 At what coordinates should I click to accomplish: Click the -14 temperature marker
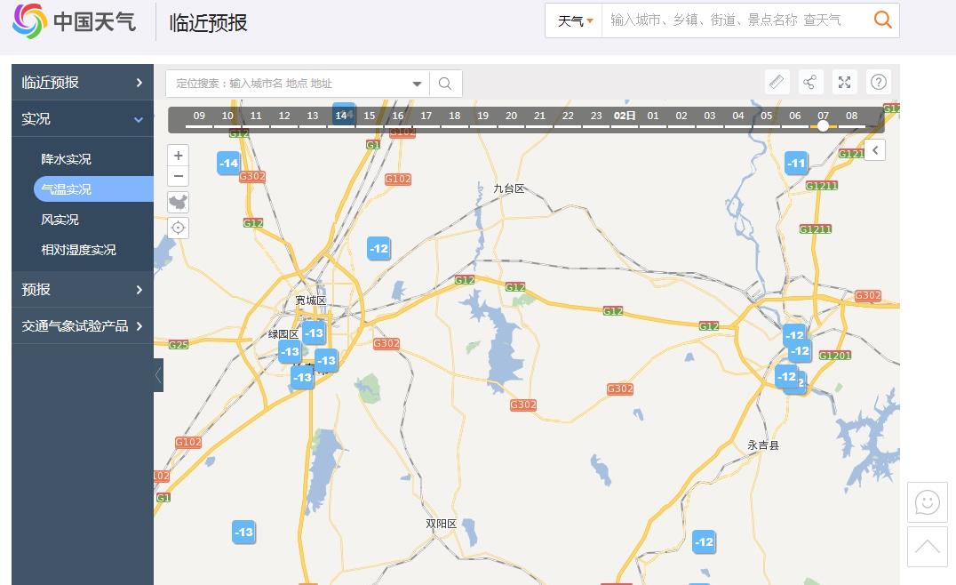tap(228, 163)
